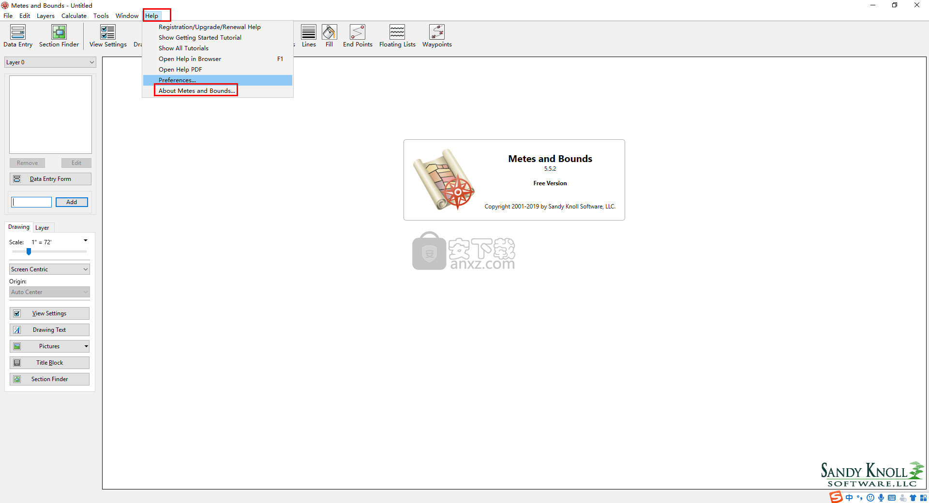Choose Open Help PDF
This screenshot has height=503, width=929.
coord(218,70)
